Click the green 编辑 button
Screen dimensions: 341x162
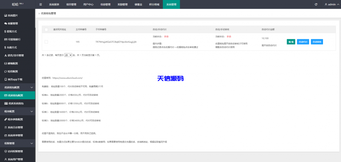pos(291,42)
